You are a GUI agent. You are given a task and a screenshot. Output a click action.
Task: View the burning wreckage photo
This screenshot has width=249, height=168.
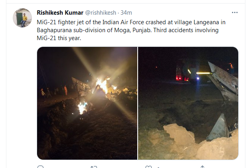pyautogui.click(x=87, y=103)
